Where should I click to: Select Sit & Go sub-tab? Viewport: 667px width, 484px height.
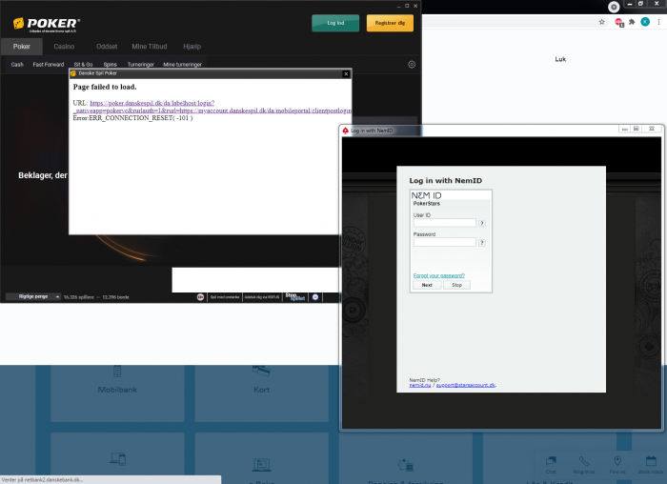click(84, 65)
